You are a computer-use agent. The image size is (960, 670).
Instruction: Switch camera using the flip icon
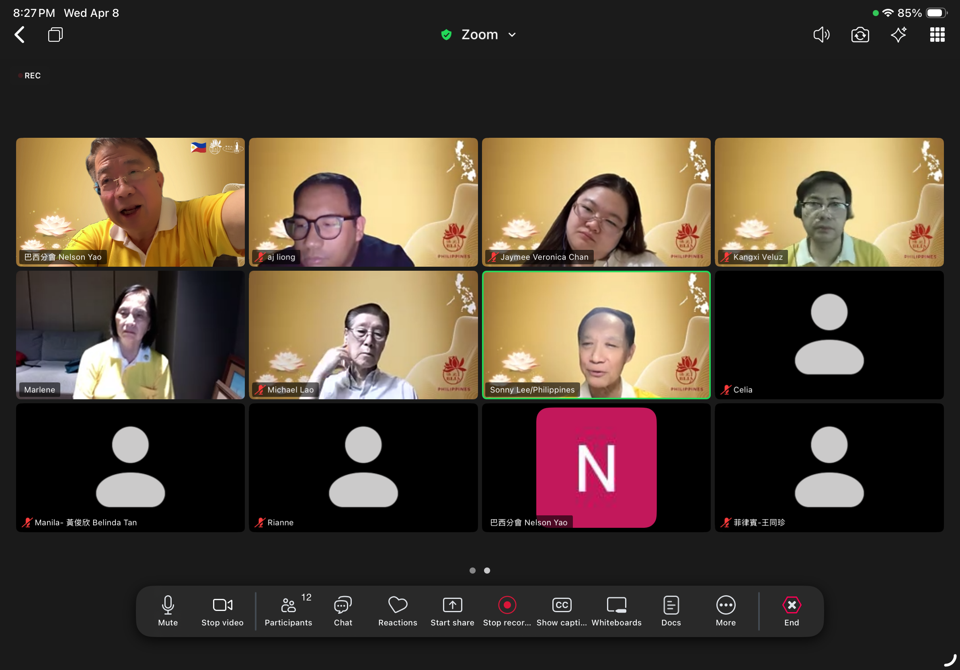859,35
